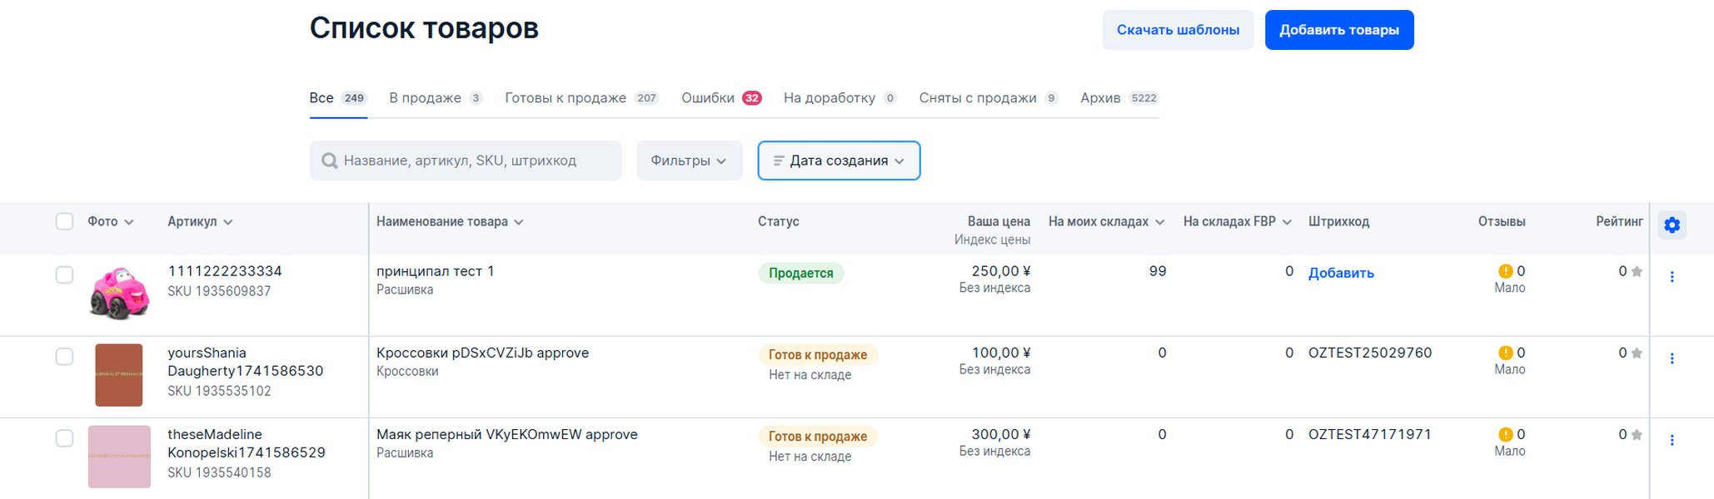Select all products with header checkbox
This screenshot has height=499, width=1714.
click(x=64, y=221)
